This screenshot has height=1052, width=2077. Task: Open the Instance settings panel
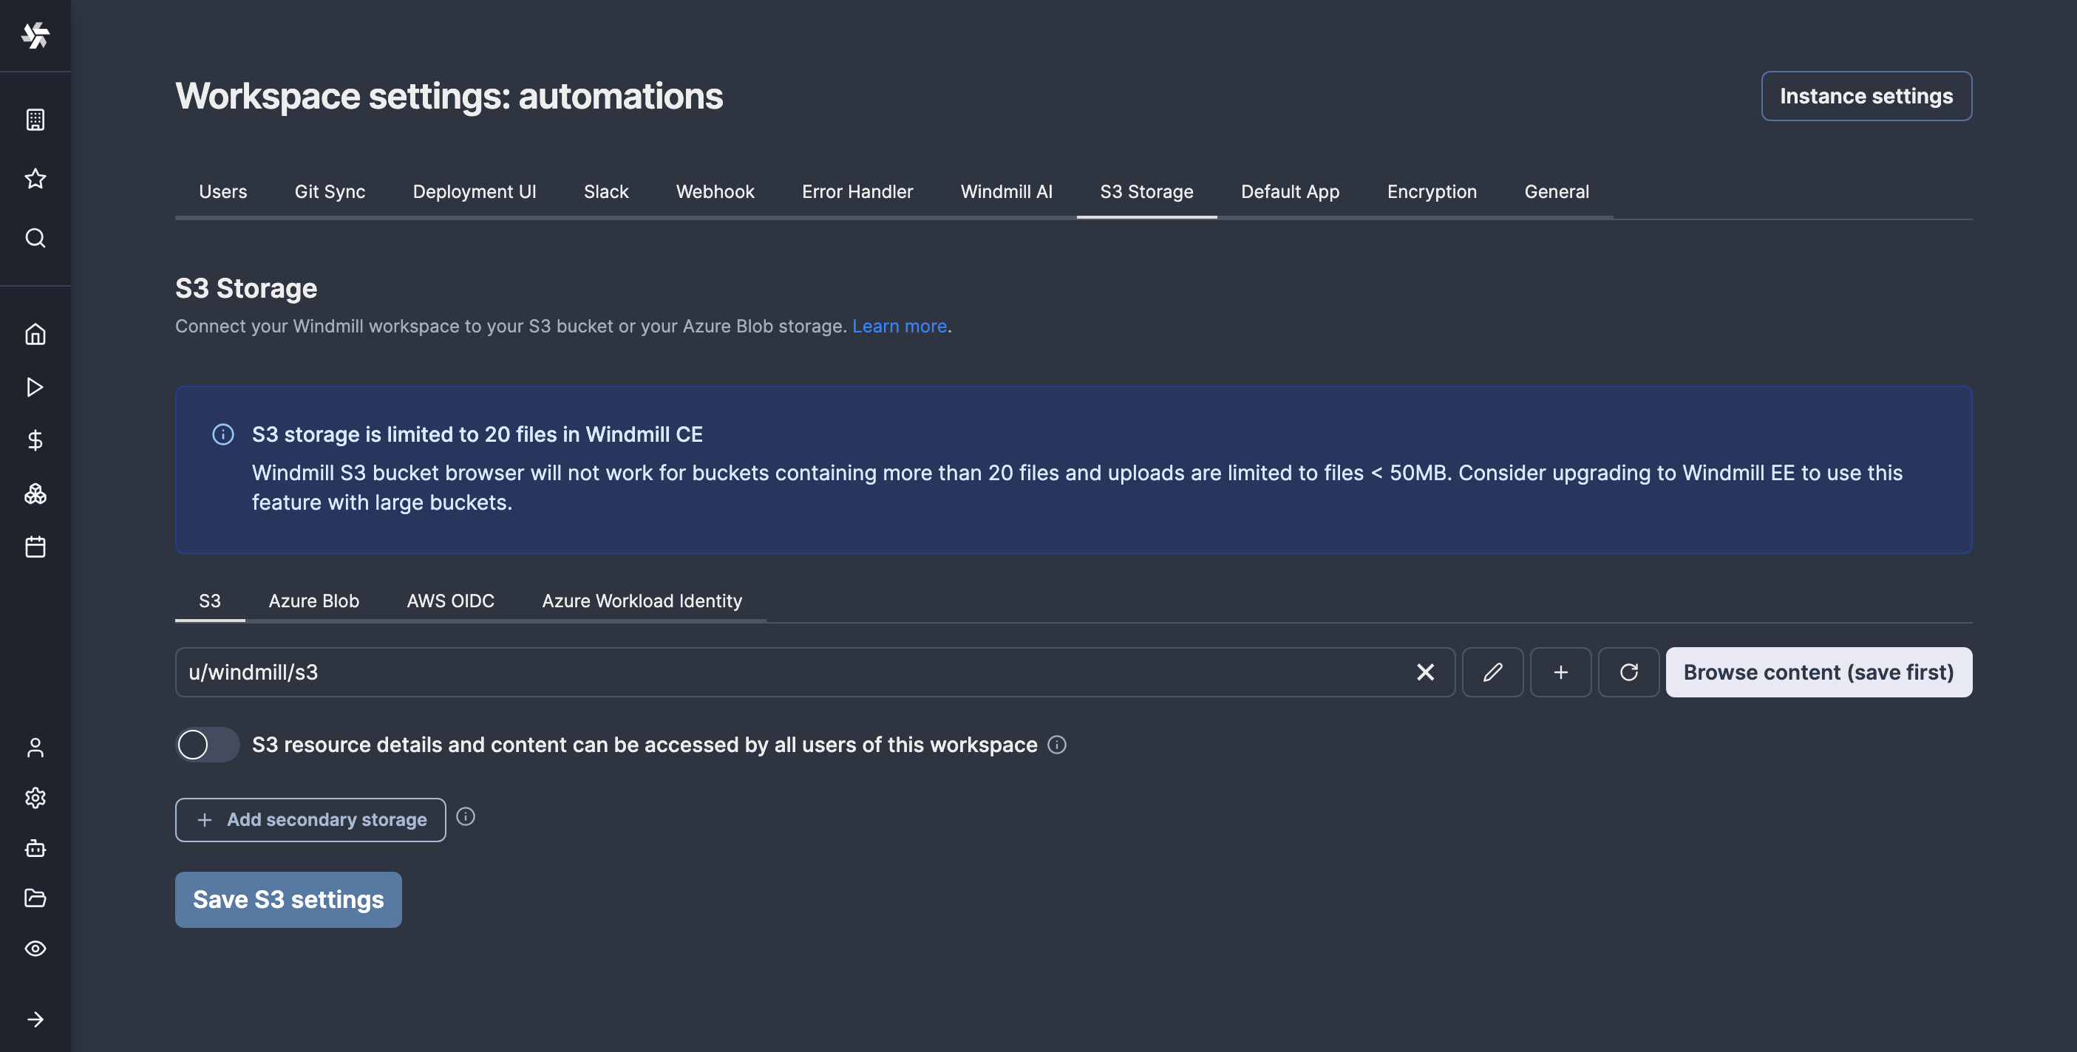1866,95
